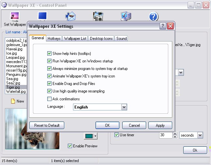Switch to the Sound tab
This screenshot has height=165, width=211.
(121, 39)
